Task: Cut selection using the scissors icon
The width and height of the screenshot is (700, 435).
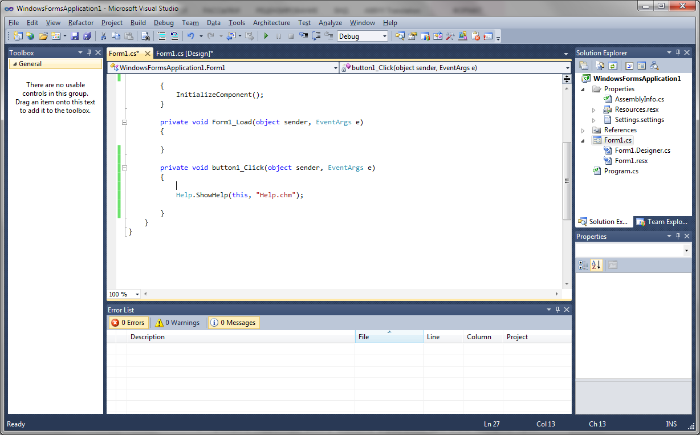Action: coord(104,36)
